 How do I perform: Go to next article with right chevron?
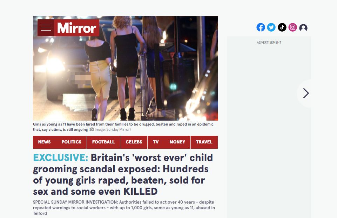[306, 93]
